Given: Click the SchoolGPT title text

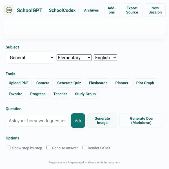Looking at the screenshot, I should [x=30, y=10].
